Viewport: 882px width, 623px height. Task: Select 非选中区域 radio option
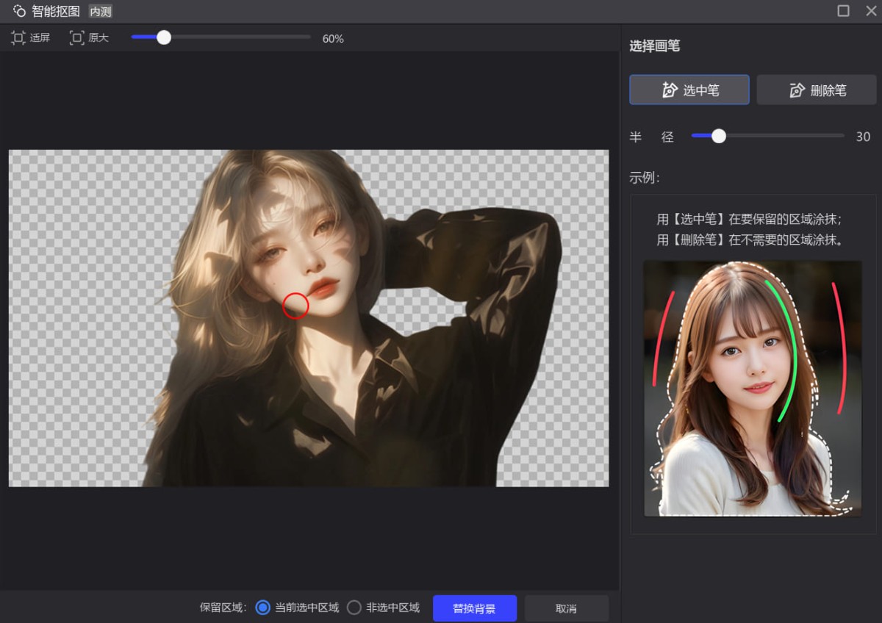(x=354, y=608)
